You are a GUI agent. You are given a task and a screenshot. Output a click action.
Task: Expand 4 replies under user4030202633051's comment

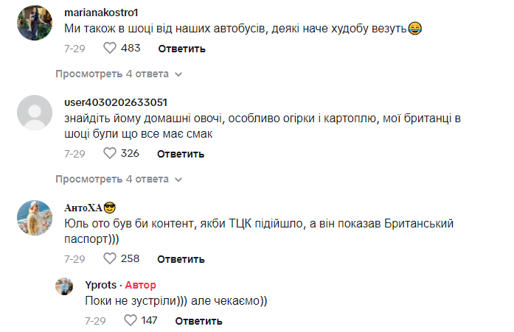tap(119, 179)
